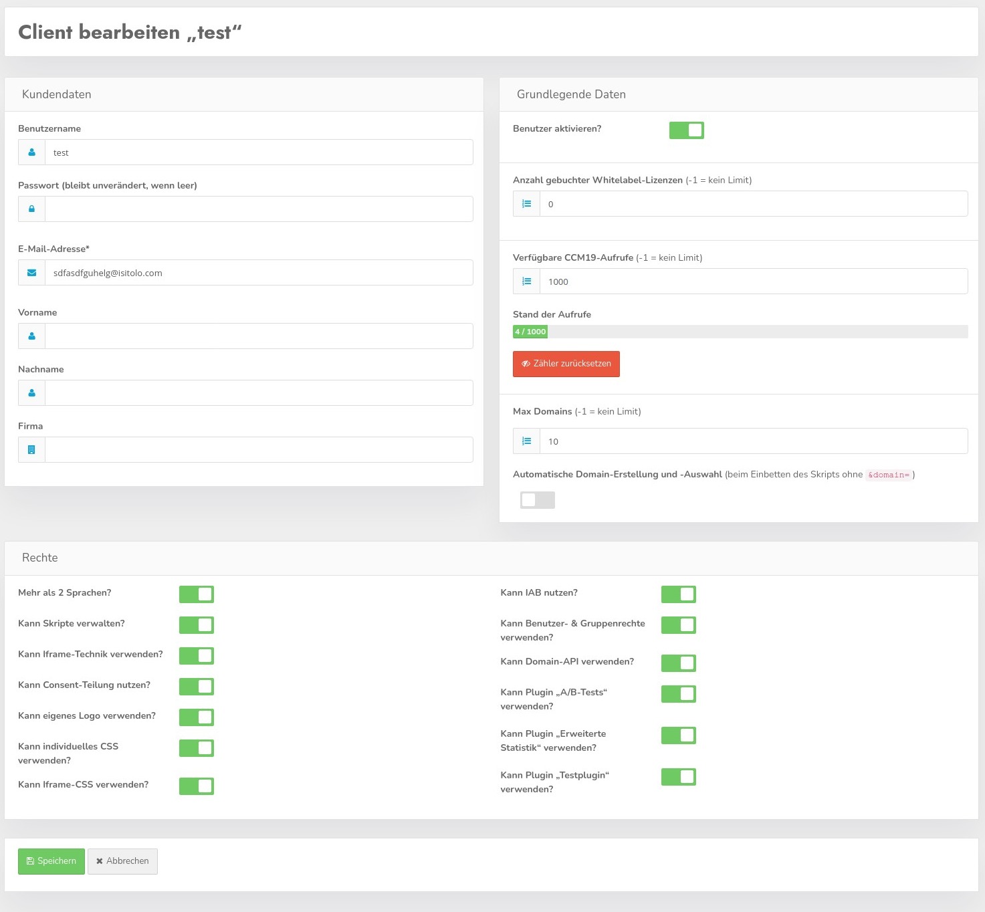Toggle Mehr als 2 Sprachen switch
Viewport: 985px width, 912px height.
[x=196, y=594]
